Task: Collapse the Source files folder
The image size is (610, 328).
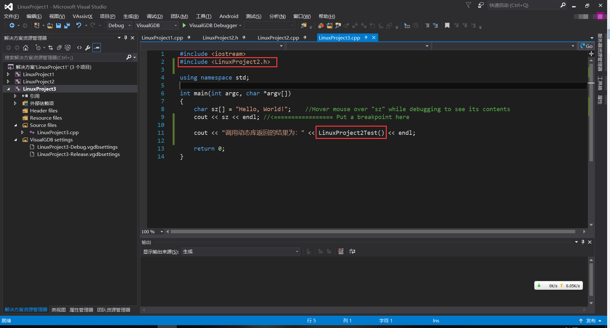Action: 15,125
